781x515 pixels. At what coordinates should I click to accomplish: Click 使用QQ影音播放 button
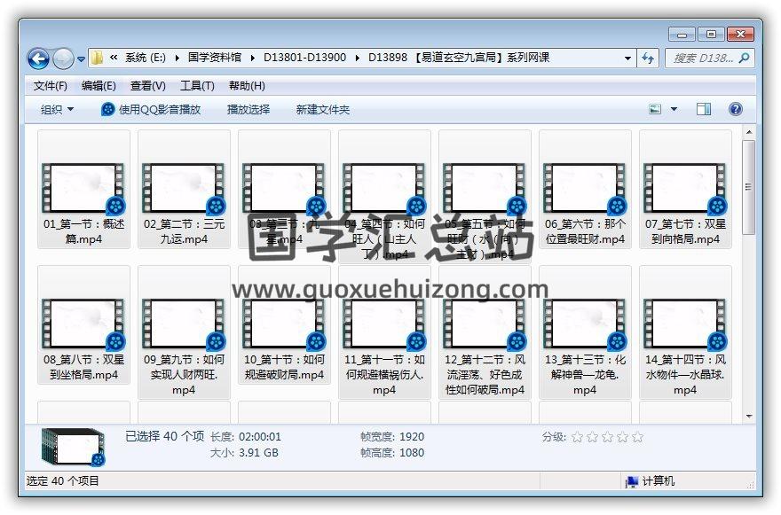click(151, 110)
